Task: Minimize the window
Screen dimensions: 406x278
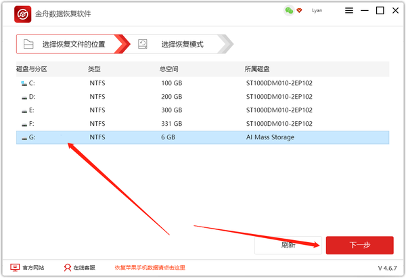Action: [x=365, y=10]
